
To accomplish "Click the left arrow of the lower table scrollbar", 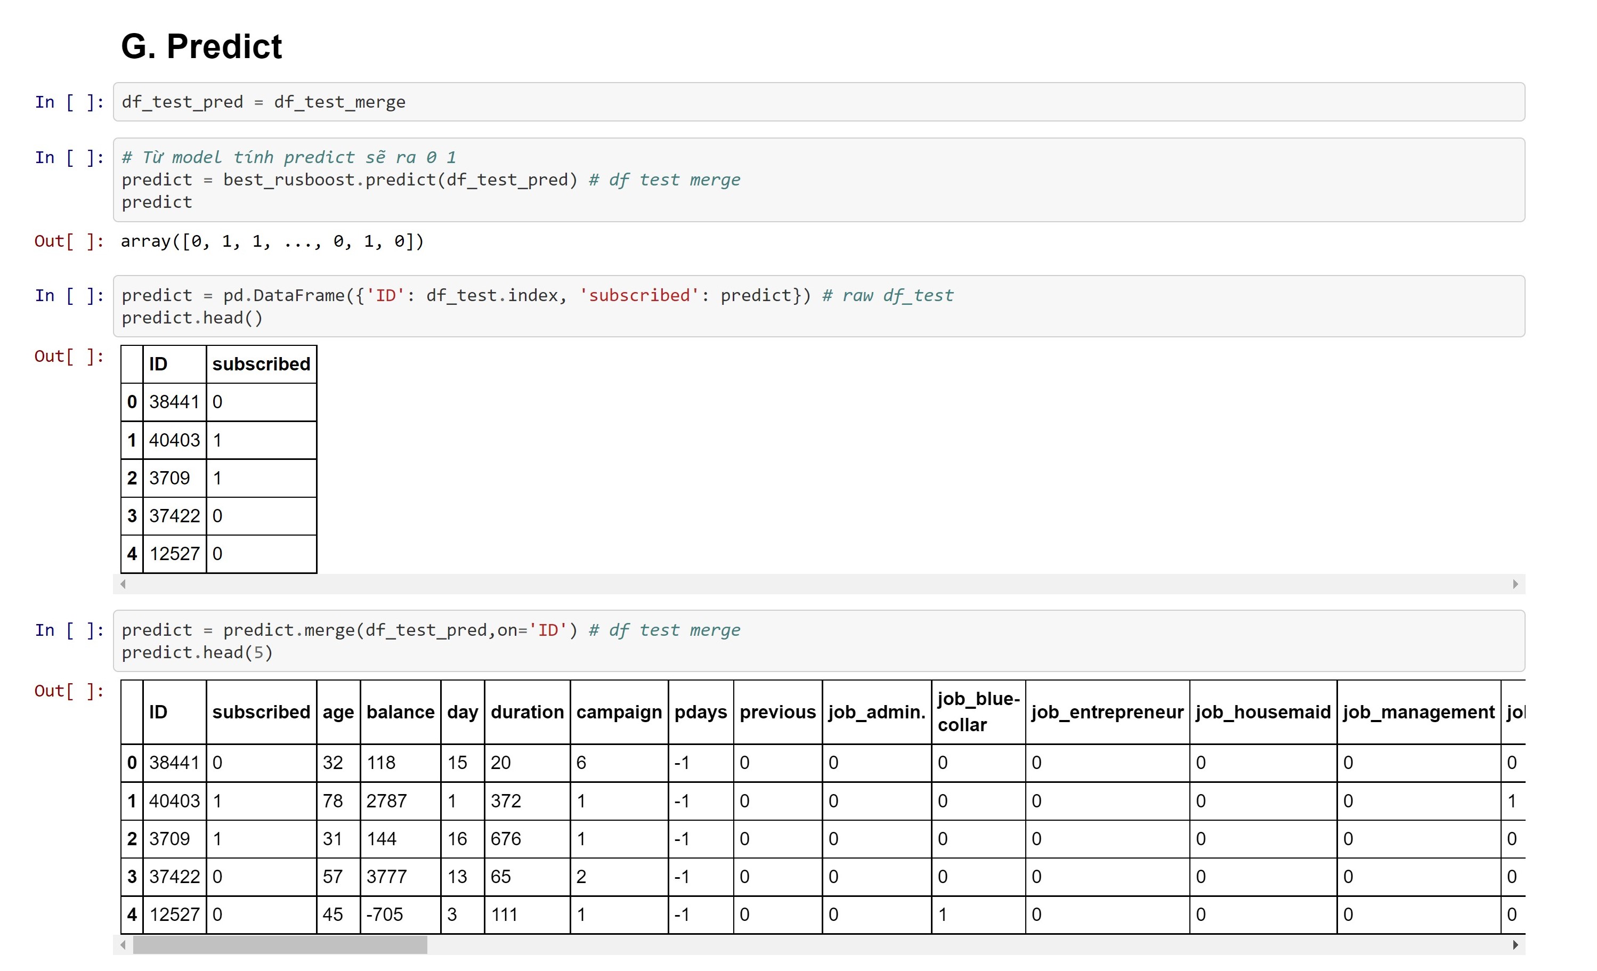I will pyautogui.click(x=123, y=945).
